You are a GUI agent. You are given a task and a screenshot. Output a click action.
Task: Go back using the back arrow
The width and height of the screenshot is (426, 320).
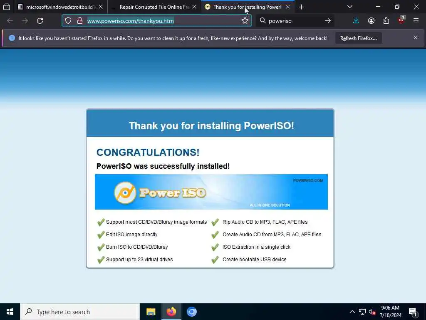[x=10, y=21]
